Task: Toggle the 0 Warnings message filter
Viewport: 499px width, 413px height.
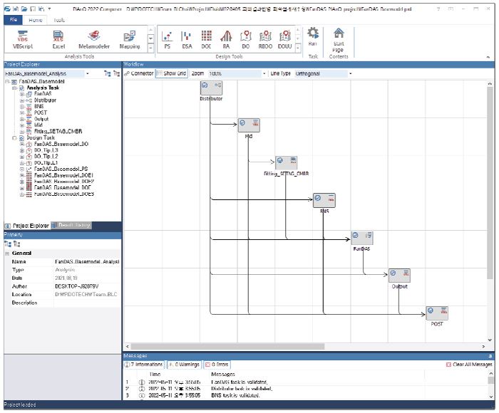Action: (184, 365)
